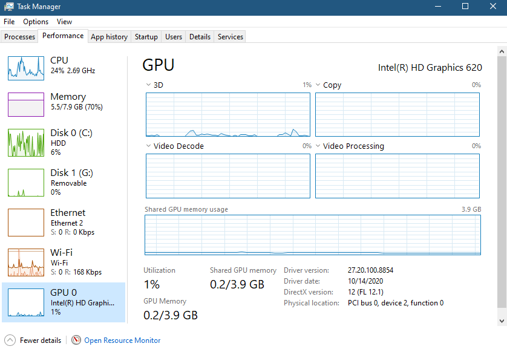Click the DirectX version 12 (FL 12.1) value
The image size is (507, 355).
pos(365,292)
